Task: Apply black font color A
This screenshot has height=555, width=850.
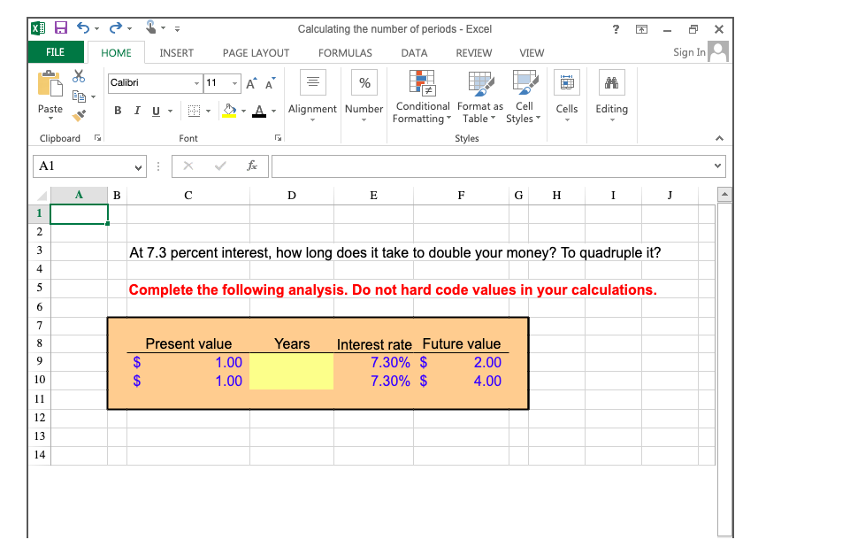Action: pyautogui.click(x=260, y=111)
